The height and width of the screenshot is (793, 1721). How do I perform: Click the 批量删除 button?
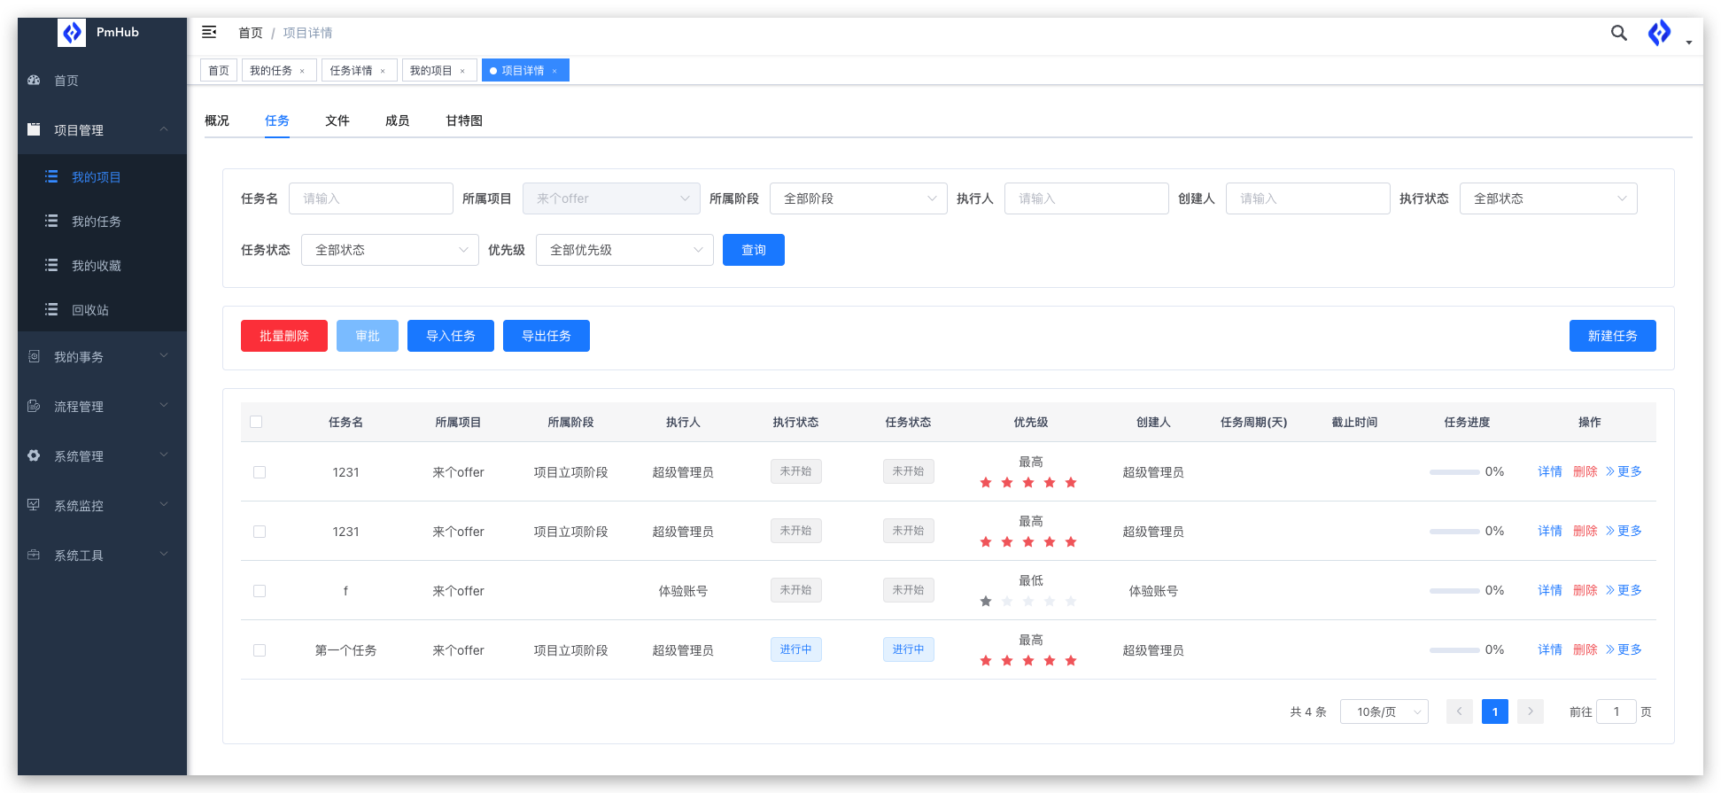(x=283, y=336)
